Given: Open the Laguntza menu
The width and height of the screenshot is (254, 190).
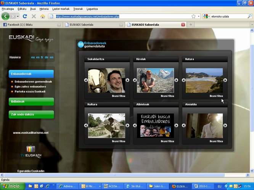Looking at the screenshot, I should (x=92, y=9).
